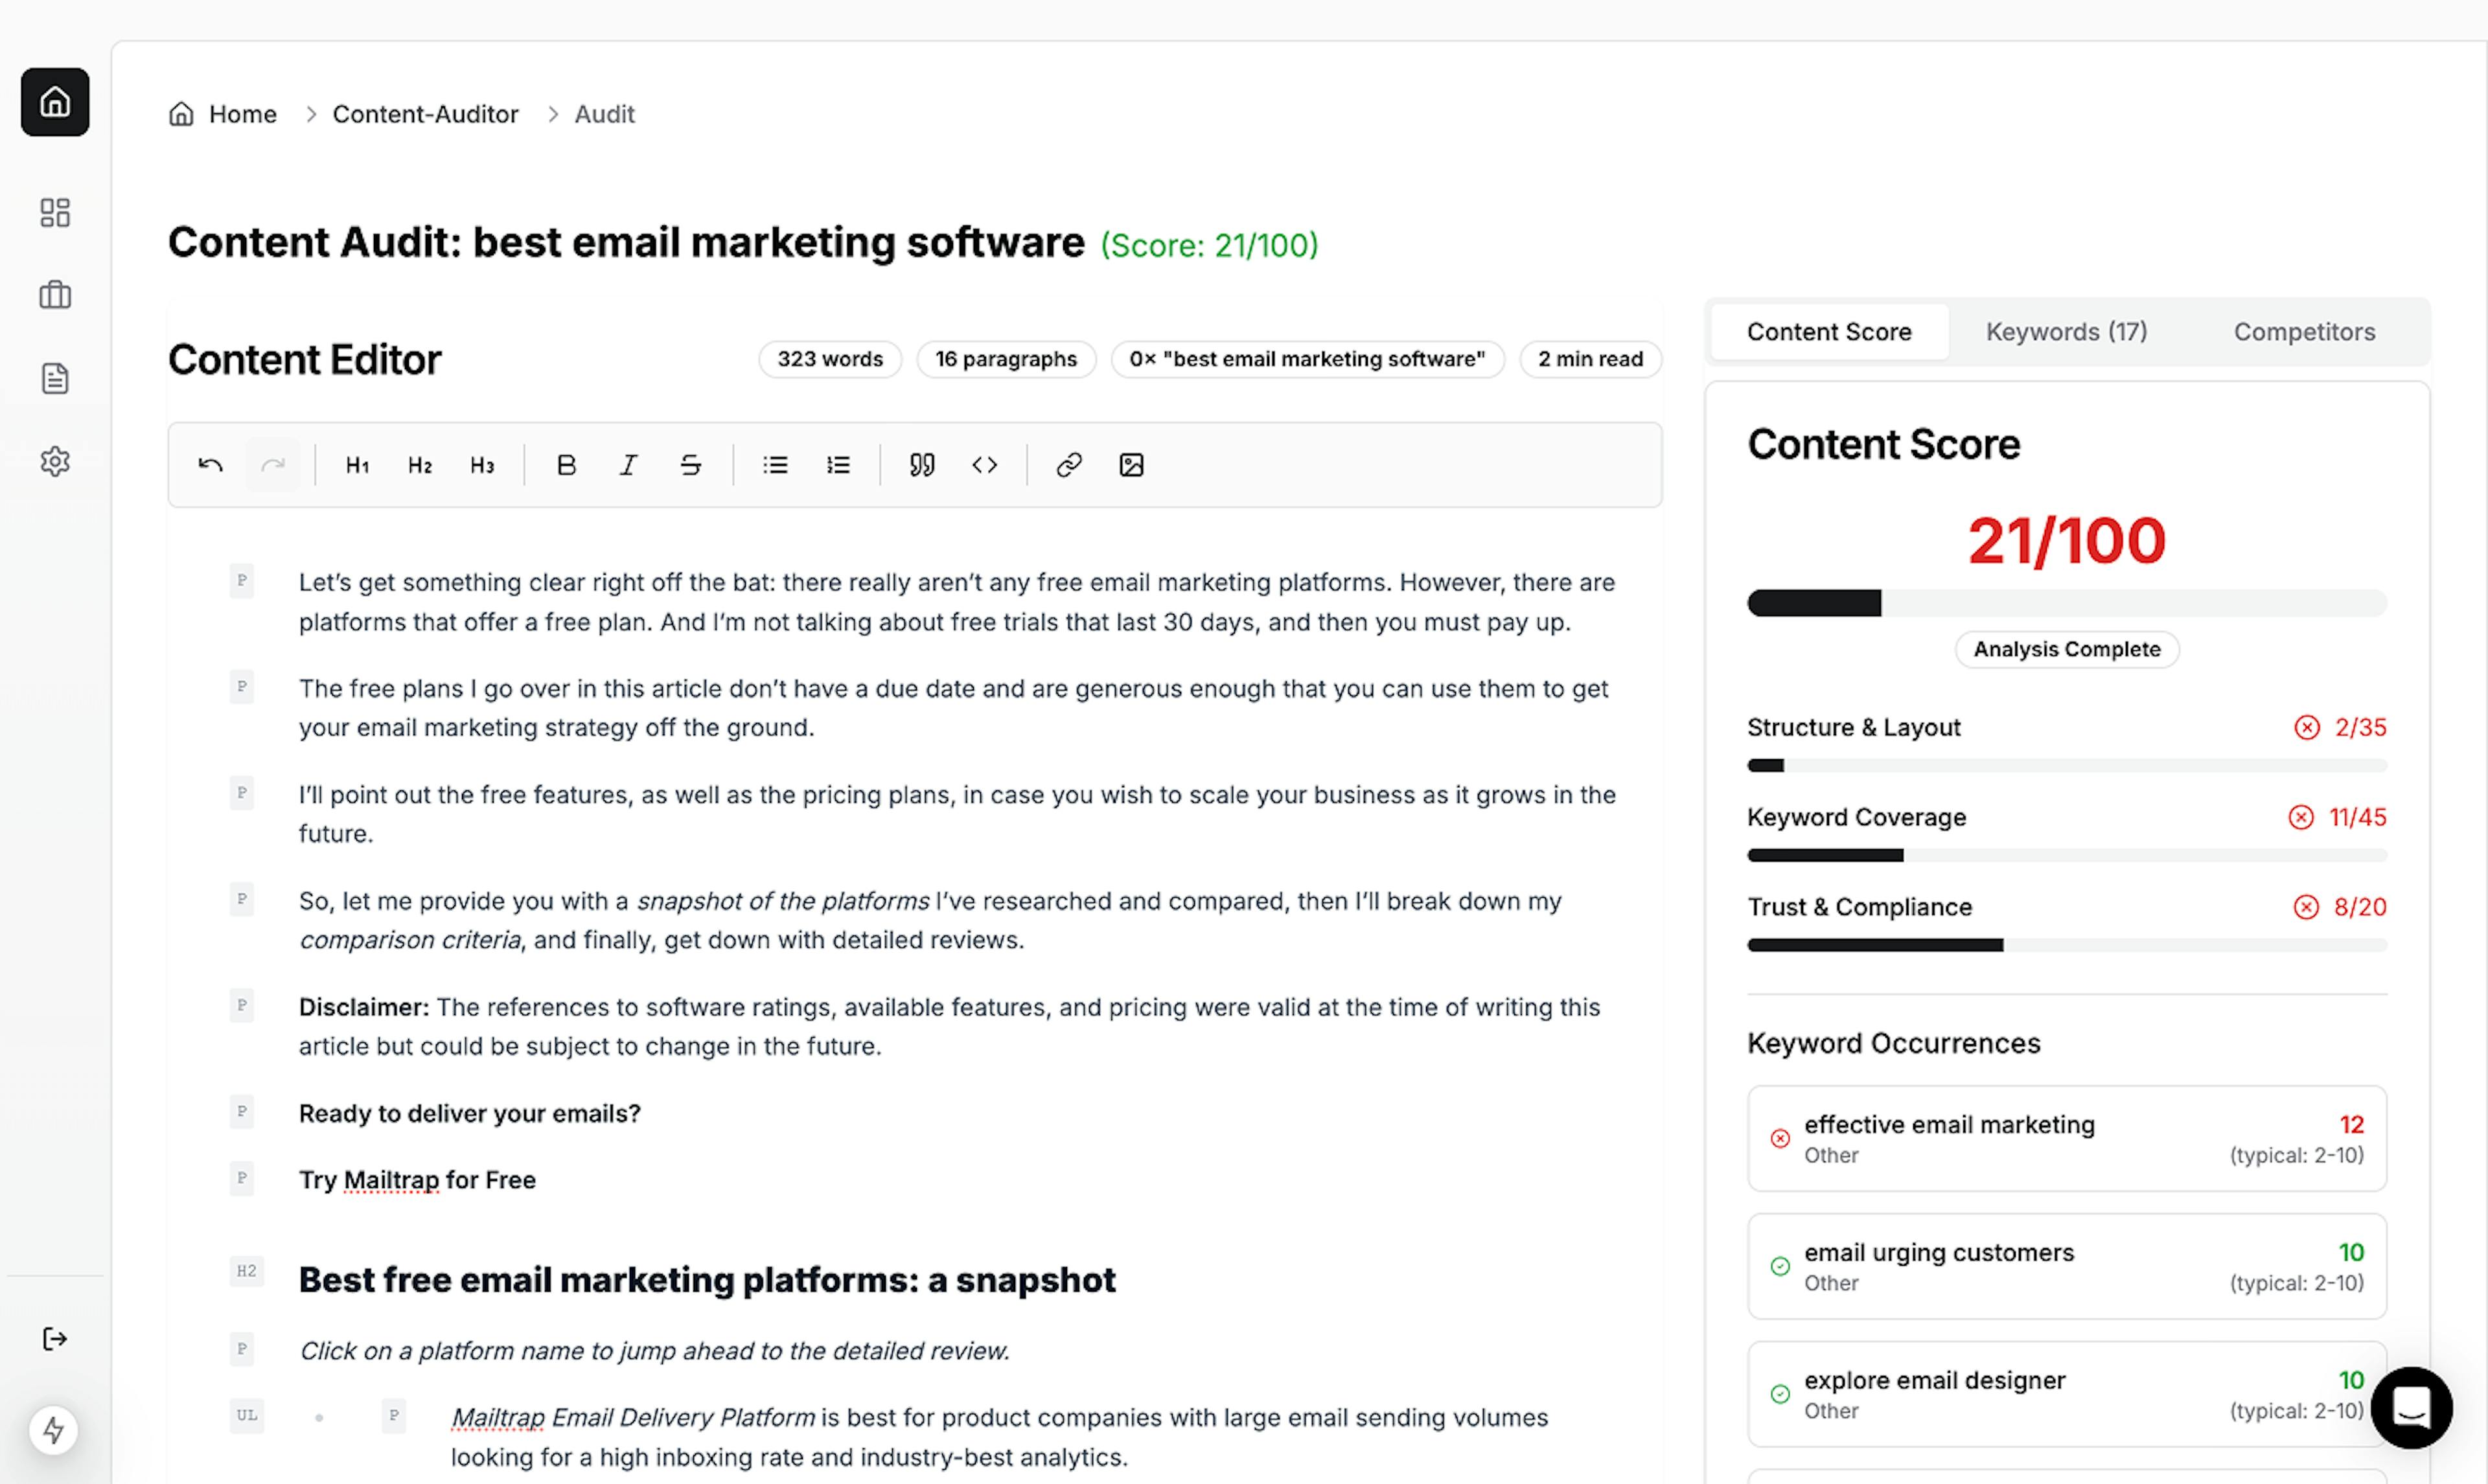Click the green Score: 21/100 title label
Image resolution: width=2488 pixels, height=1484 pixels.
pos(1209,245)
